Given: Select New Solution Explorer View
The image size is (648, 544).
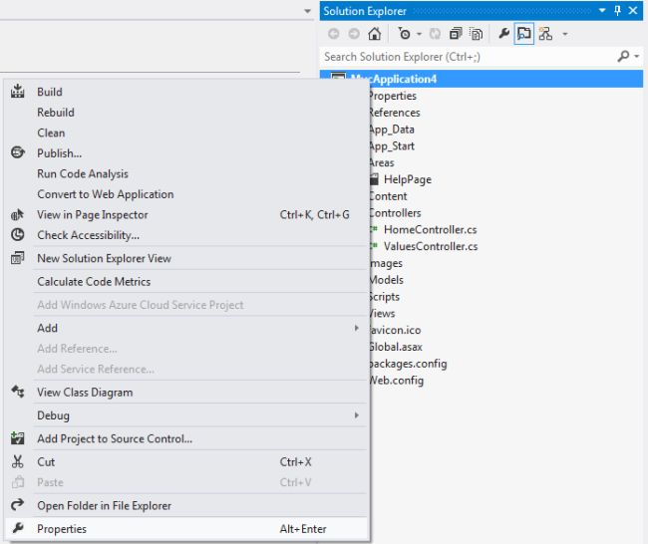Looking at the screenshot, I should [186, 258].
